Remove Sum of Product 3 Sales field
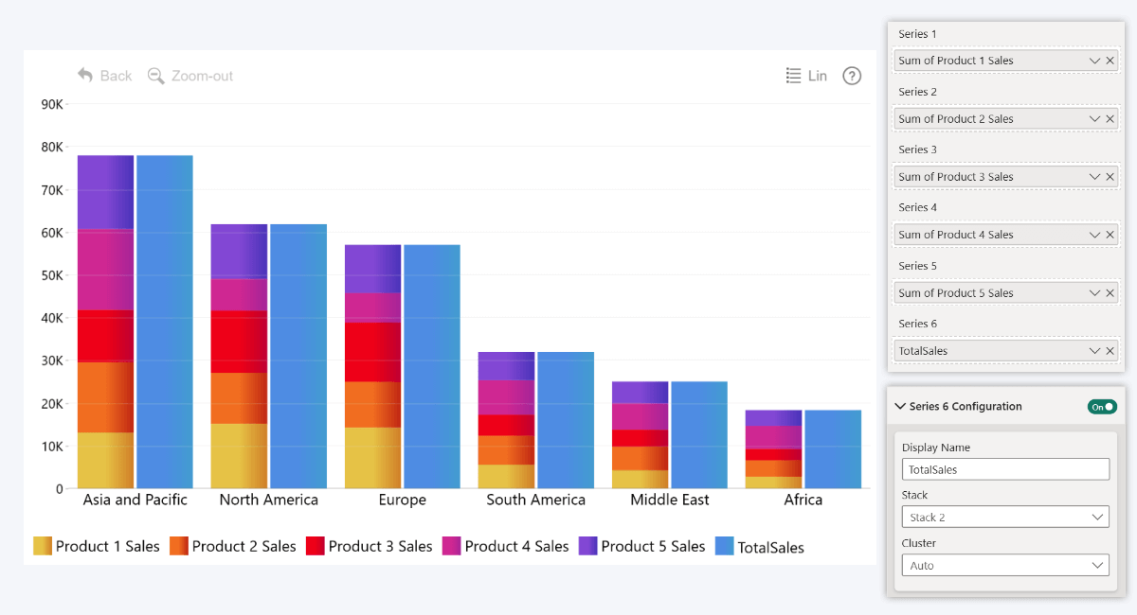The width and height of the screenshot is (1137, 615). [x=1110, y=177]
